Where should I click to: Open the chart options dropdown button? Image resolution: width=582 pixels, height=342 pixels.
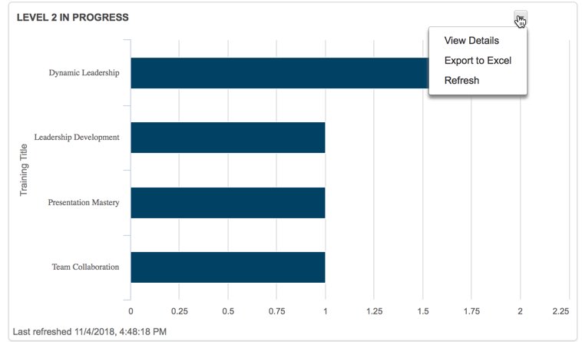(521, 18)
